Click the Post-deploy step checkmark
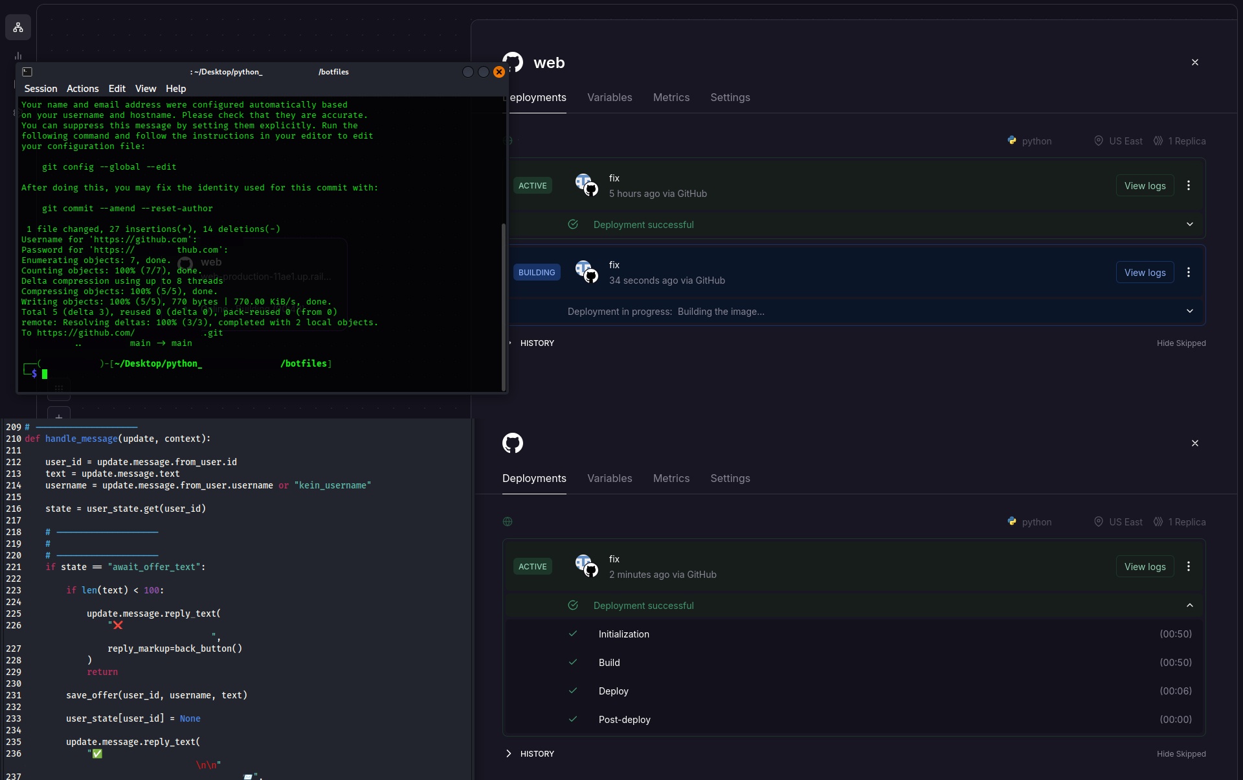The width and height of the screenshot is (1243, 780). pyautogui.click(x=573, y=719)
